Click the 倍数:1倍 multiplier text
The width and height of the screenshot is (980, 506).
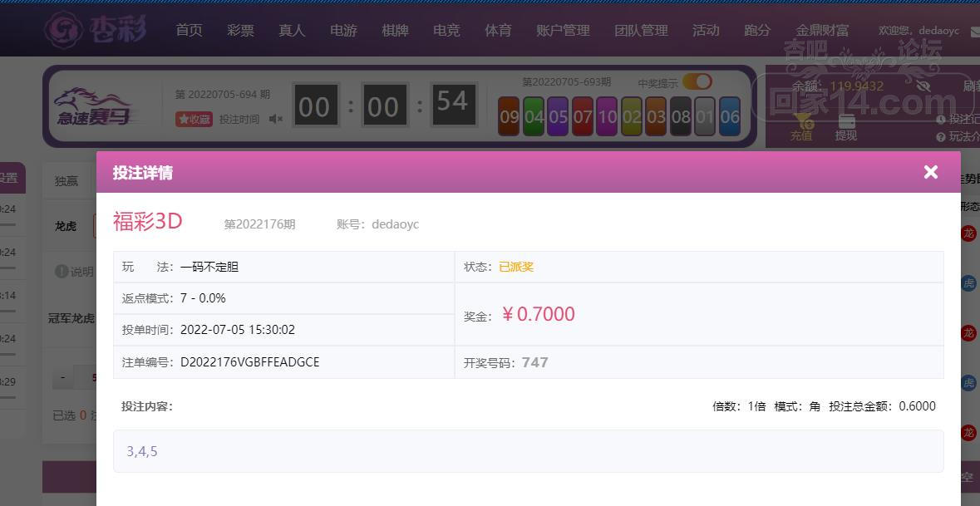coord(739,406)
